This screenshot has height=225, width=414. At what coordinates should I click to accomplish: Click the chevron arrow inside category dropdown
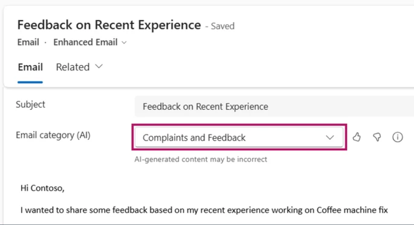click(x=330, y=138)
